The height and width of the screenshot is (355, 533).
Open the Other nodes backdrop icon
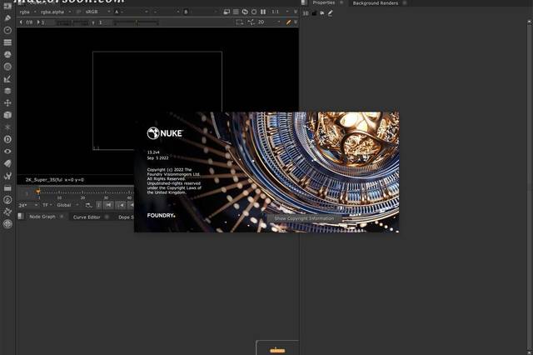(7, 187)
